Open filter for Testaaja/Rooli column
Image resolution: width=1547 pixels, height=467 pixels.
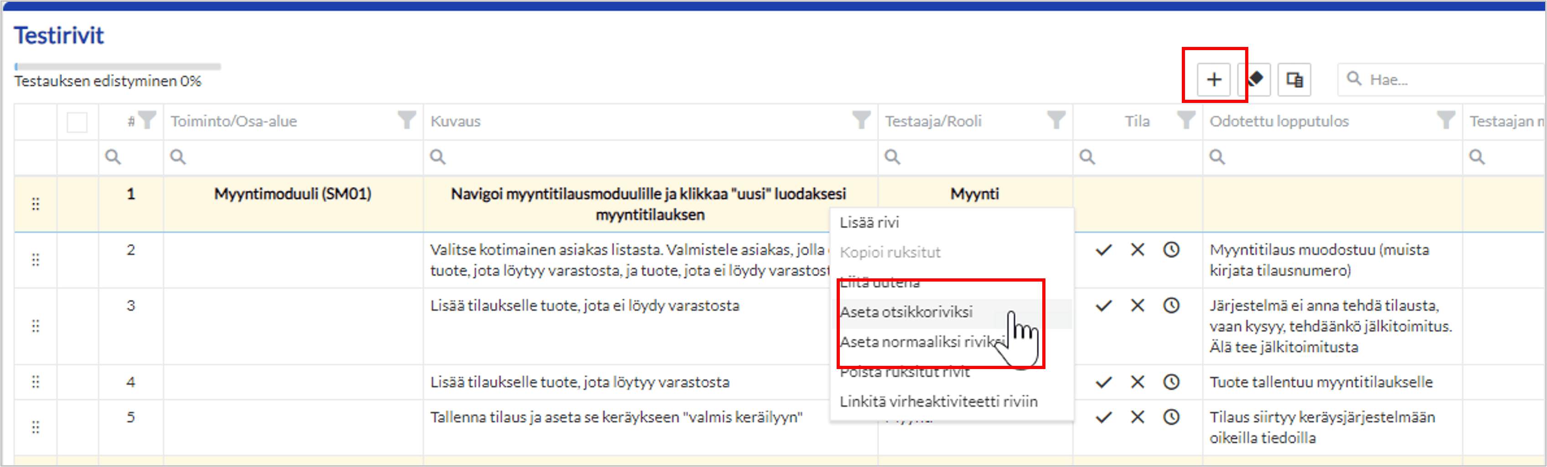(x=1056, y=120)
